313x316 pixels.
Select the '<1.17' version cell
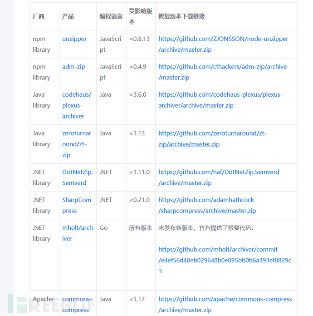tap(137, 299)
